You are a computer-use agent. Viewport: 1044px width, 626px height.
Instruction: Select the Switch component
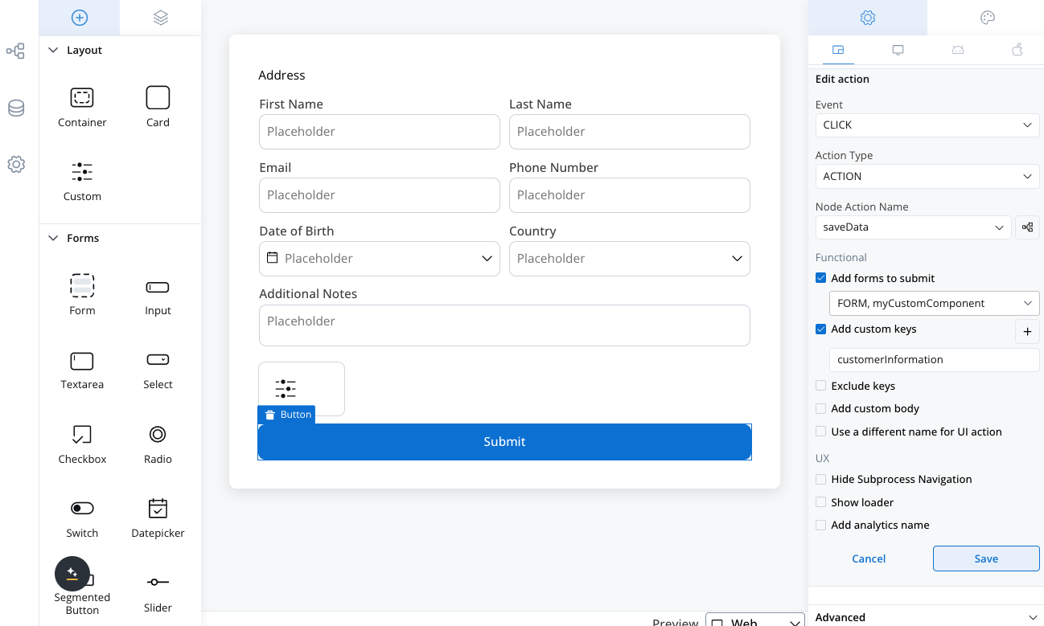[x=82, y=518]
